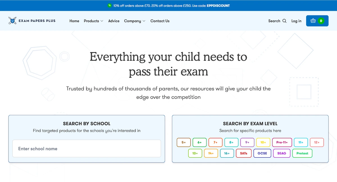Choose the Pre-11+ exam level

[x=282, y=142]
